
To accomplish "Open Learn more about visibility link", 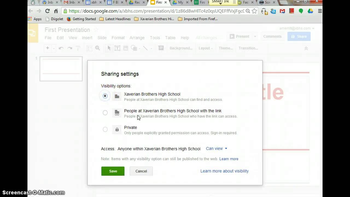I will [224, 171].
